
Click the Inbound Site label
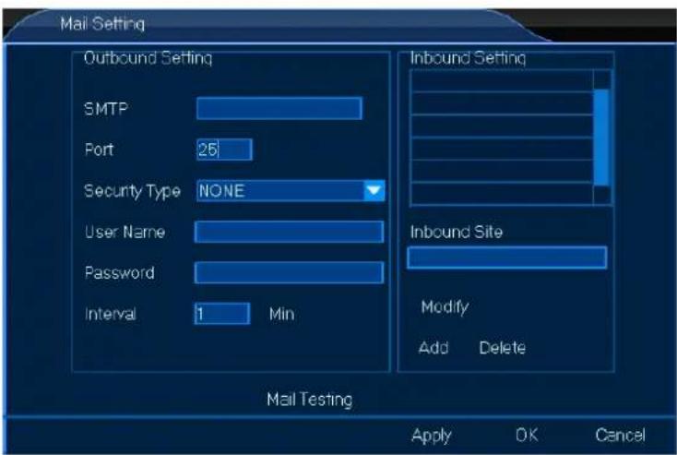[457, 232]
